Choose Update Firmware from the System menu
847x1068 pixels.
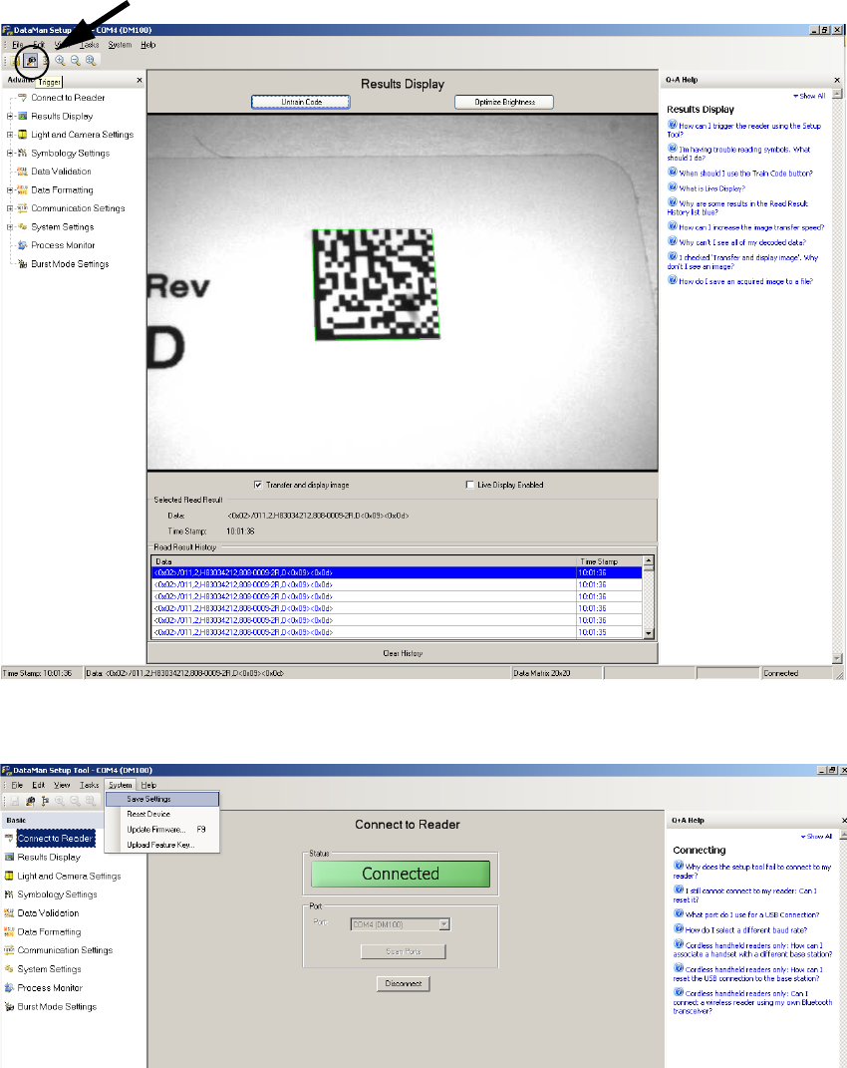click(x=162, y=830)
